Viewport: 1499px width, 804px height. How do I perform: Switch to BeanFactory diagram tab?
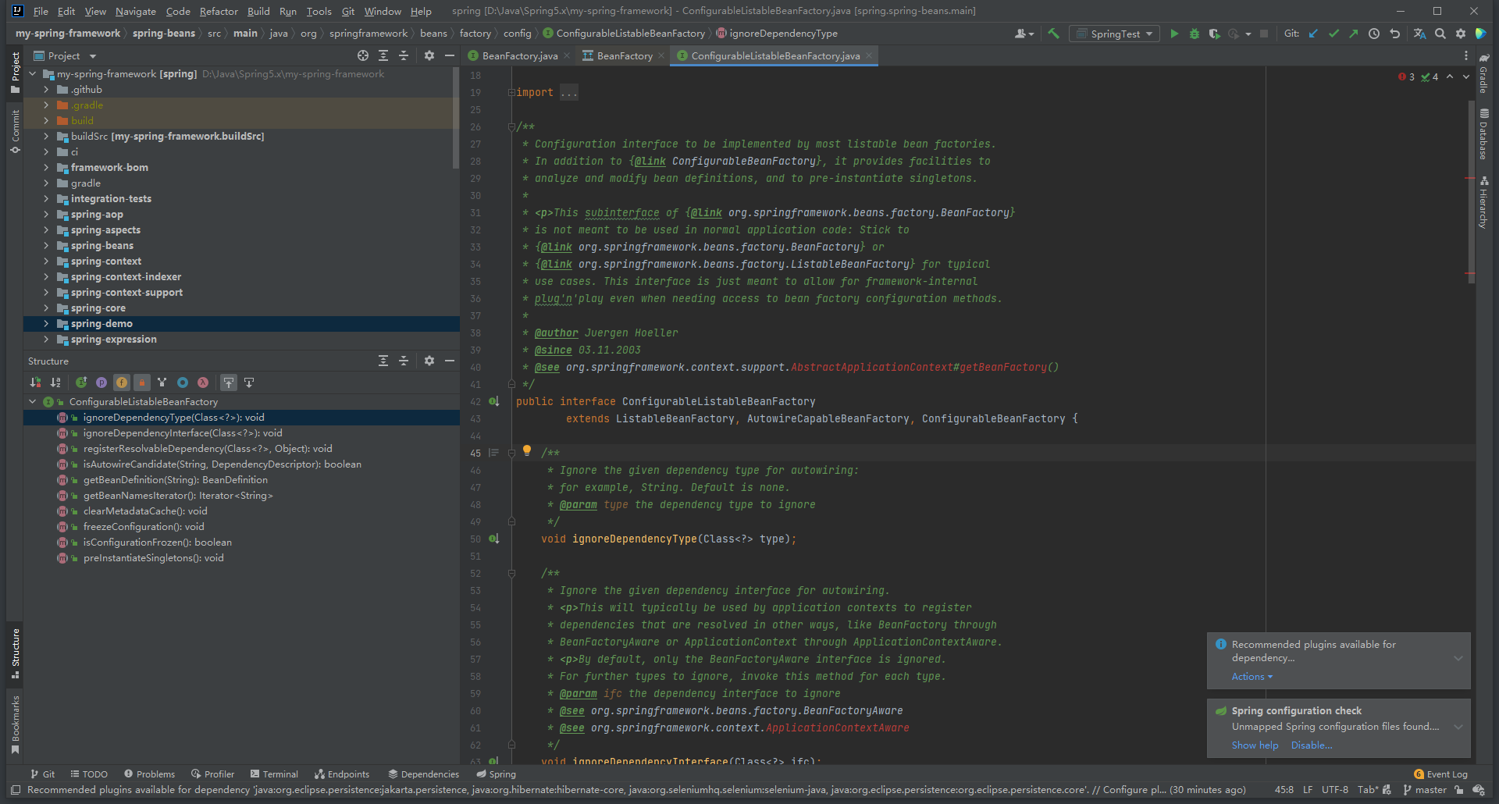coord(624,55)
